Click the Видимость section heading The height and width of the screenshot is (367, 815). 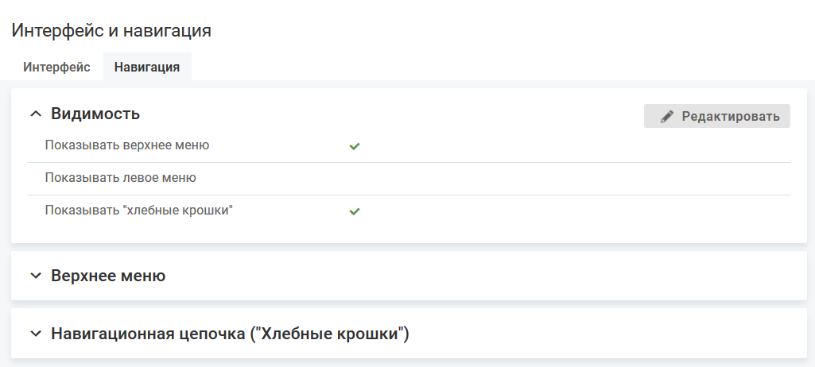coord(95,114)
